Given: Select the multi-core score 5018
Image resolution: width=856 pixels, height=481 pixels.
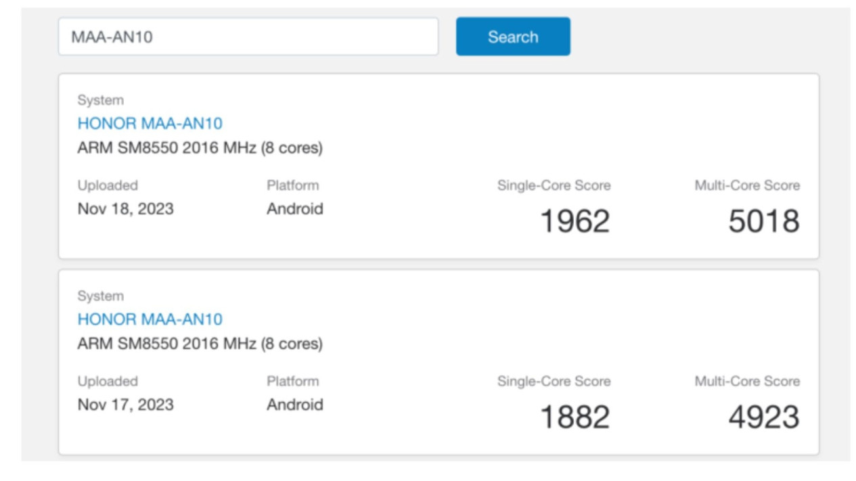Looking at the screenshot, I should coord(764,221).
